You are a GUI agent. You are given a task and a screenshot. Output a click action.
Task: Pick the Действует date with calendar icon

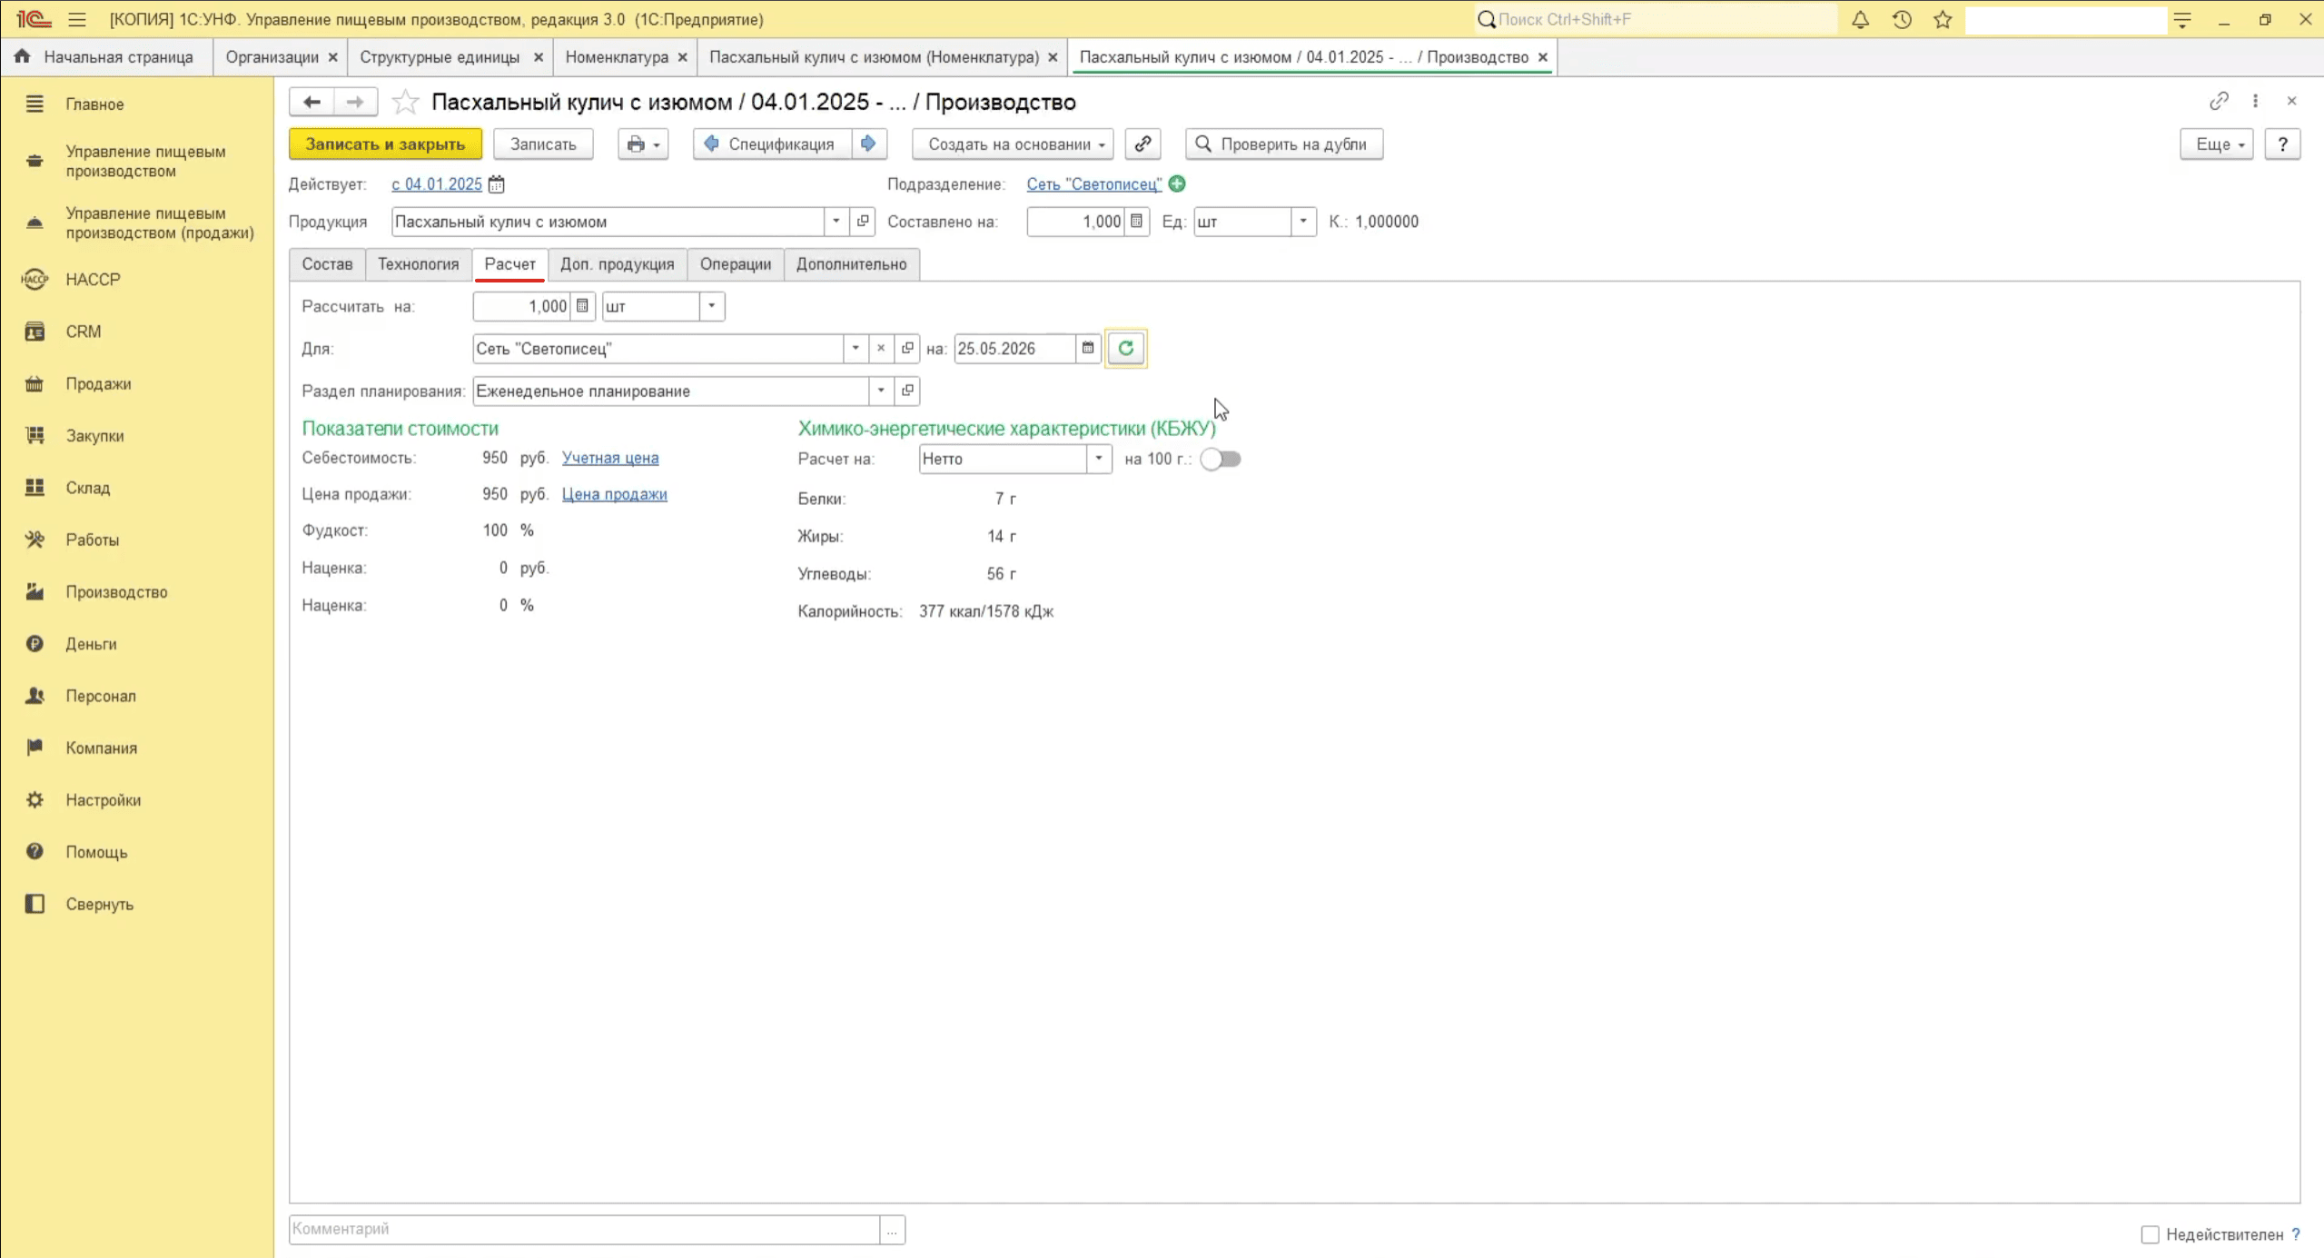coord(496,184)
